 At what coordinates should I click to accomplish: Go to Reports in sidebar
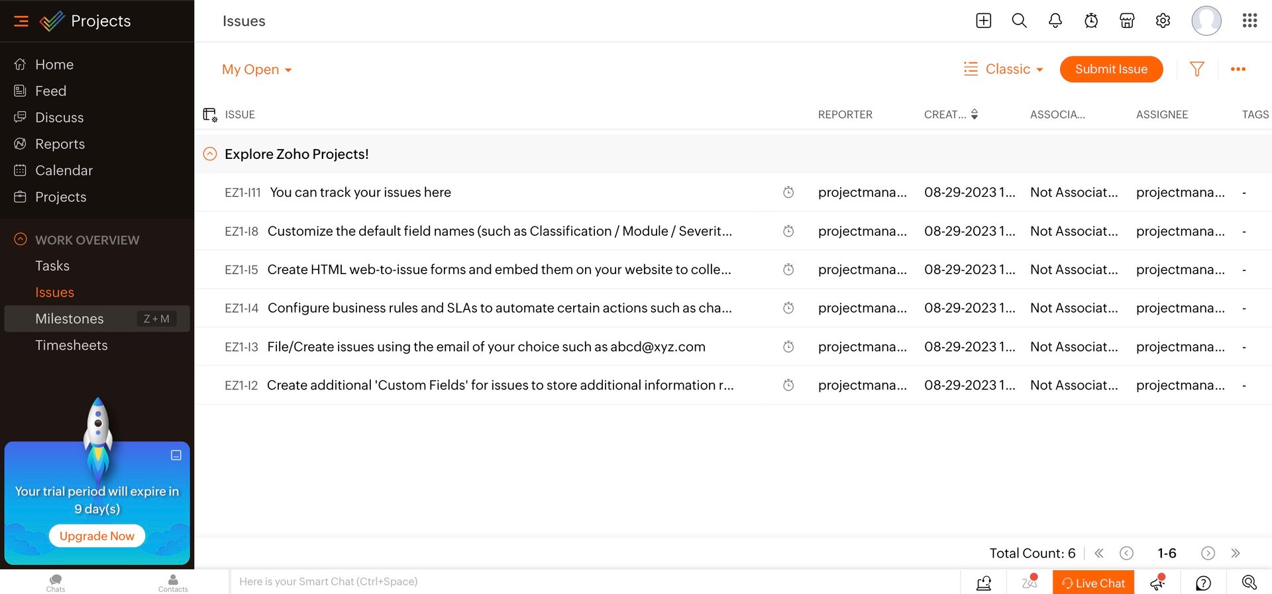coord(60,144)
